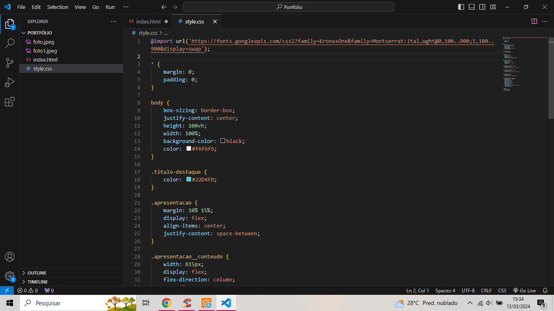The width and height of the screenshot is (554, 311).
Task: Collapse the PORTFÓLIO folder section
Action: pyautogui.click(x=71, y=33)
